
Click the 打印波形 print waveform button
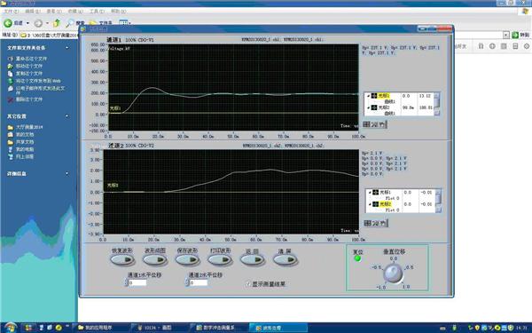[220, 260]
